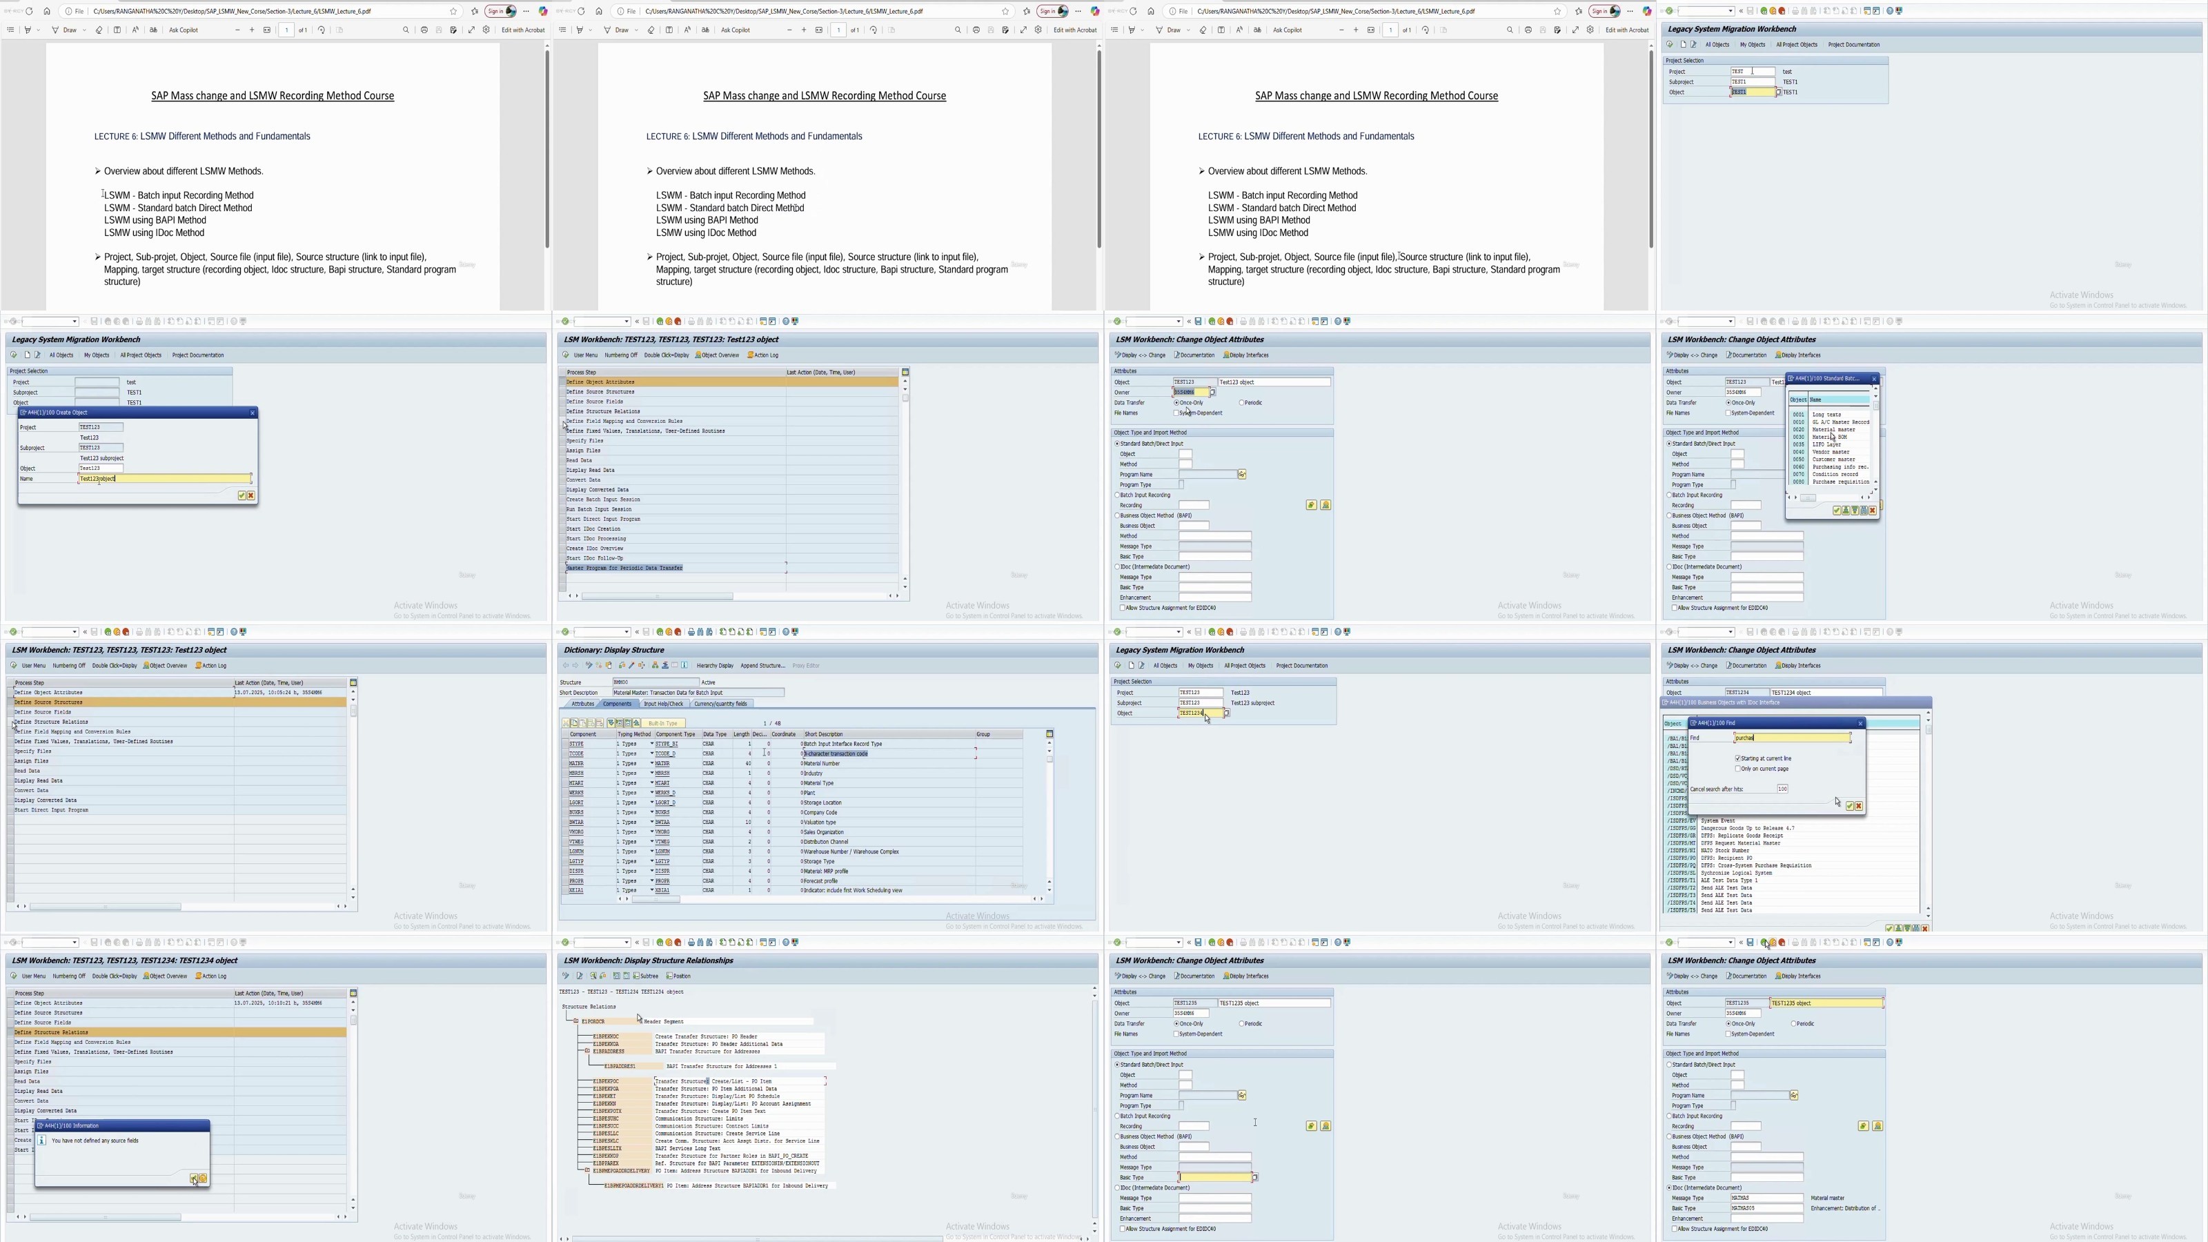Screen dimensions: 2208x1242
Task: Click All Objects in Workbench with project TEST
Action: coord(1717,45)
